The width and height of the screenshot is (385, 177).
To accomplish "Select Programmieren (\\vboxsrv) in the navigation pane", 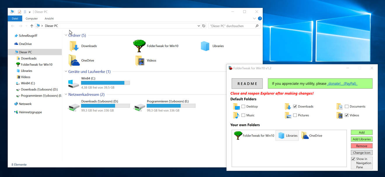I will click(41, 96).
